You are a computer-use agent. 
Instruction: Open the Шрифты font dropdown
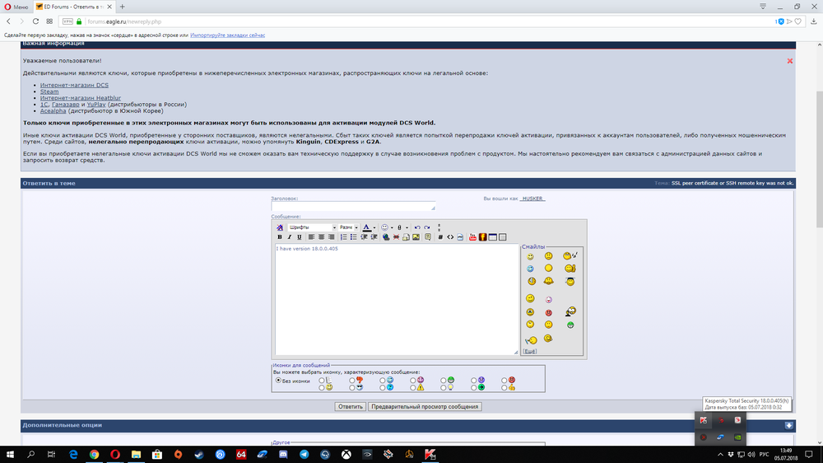coord(312,227)
